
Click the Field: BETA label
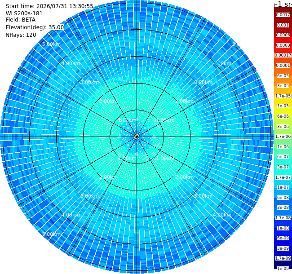[21, 20]
